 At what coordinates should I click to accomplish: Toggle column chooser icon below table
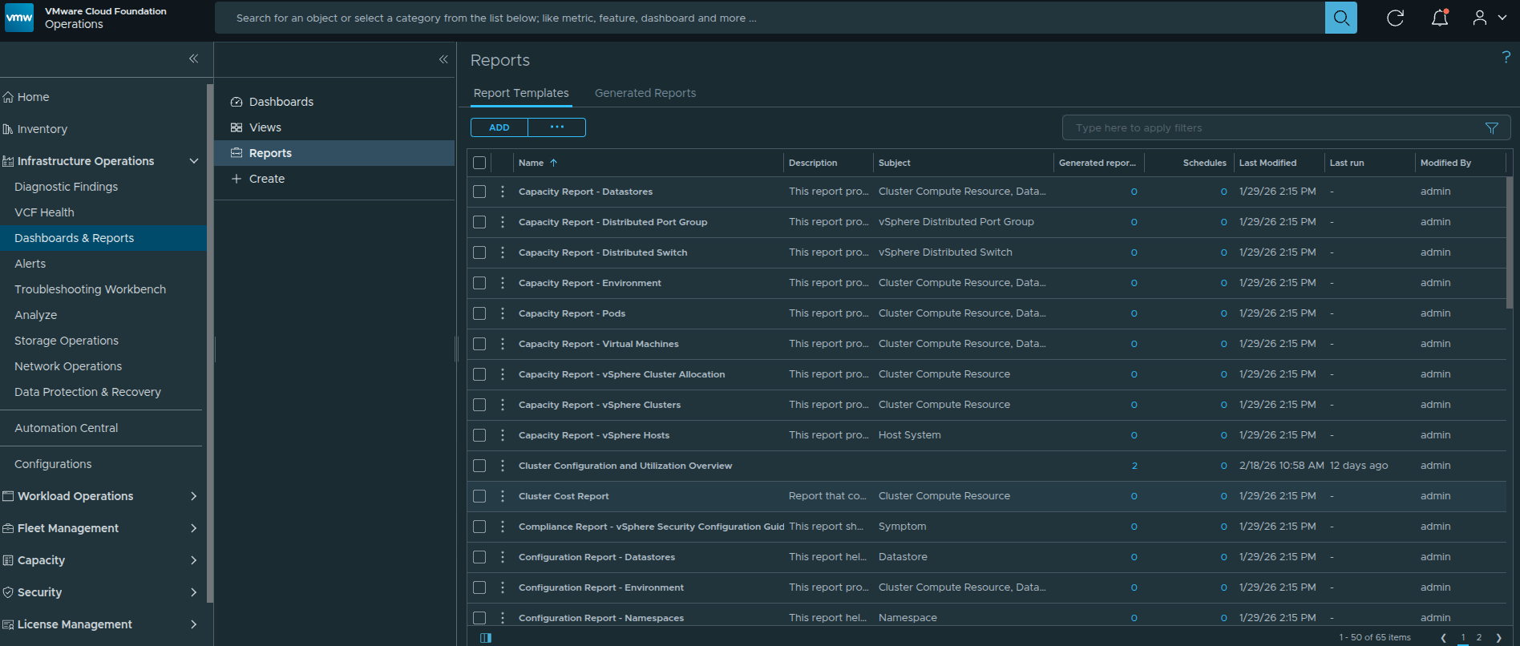pos(486,638)
